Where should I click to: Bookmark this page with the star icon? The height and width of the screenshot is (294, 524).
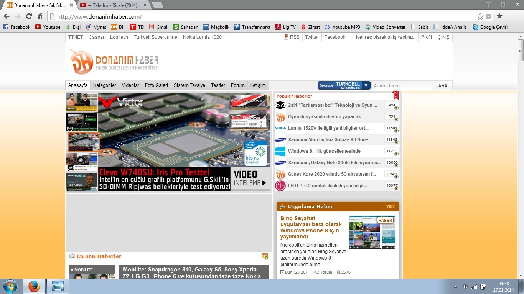click(480, 16)
